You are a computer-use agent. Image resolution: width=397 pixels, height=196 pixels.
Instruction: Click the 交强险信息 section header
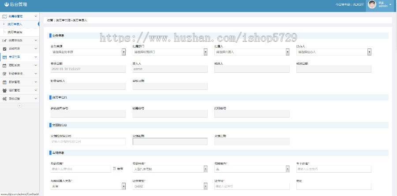click(219, 125)
